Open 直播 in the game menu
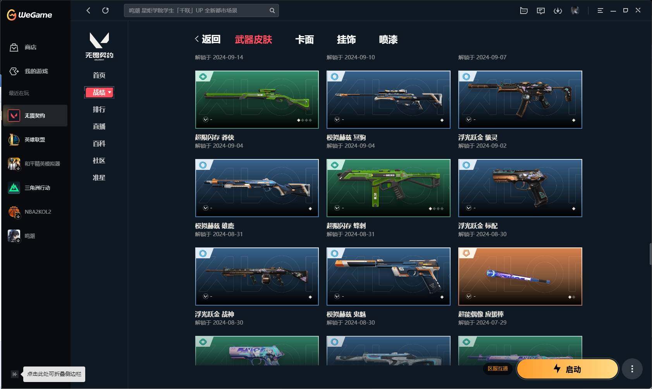Image resolution: width=652 pixels, height=389 pixels. (x=99, y=126)
